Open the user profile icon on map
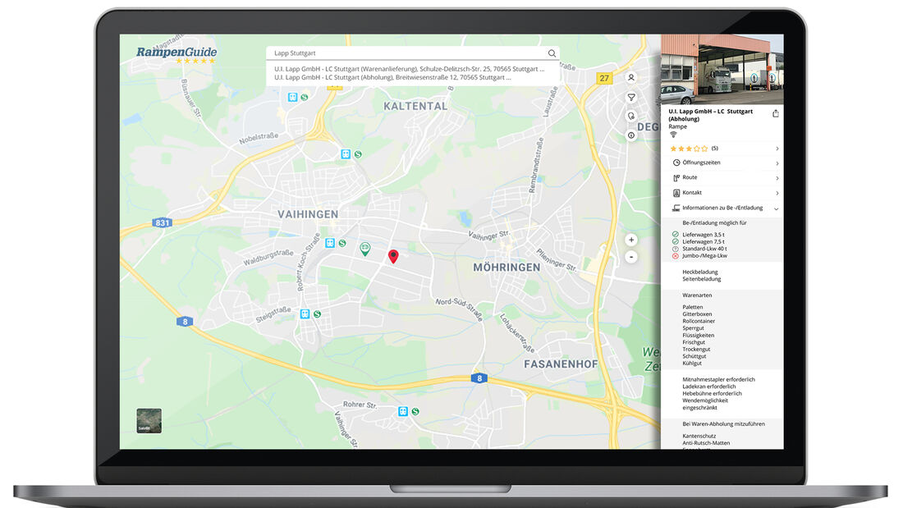Screen dimensions: 903x508 pyautogui.click(x=631, y=78)
